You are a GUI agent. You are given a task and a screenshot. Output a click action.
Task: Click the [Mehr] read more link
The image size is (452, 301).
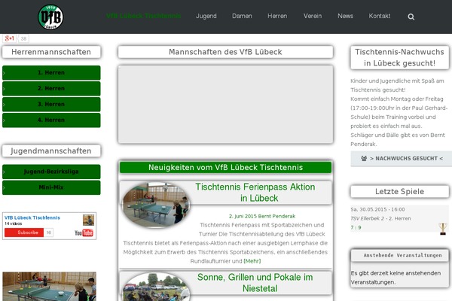[x=252, y=261]
